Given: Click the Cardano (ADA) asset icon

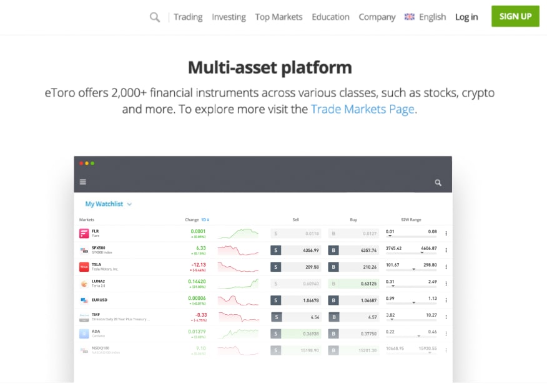Looking at the screenshot, I should [x=84, y=333].
